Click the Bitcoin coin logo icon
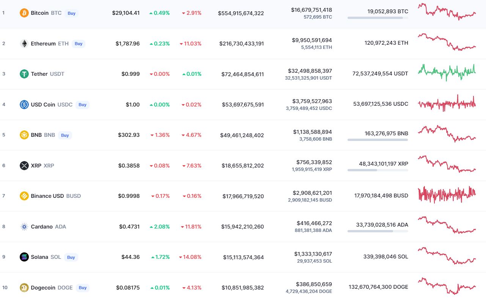This screenshot has width=486, height=299. (x=24, y=13)
